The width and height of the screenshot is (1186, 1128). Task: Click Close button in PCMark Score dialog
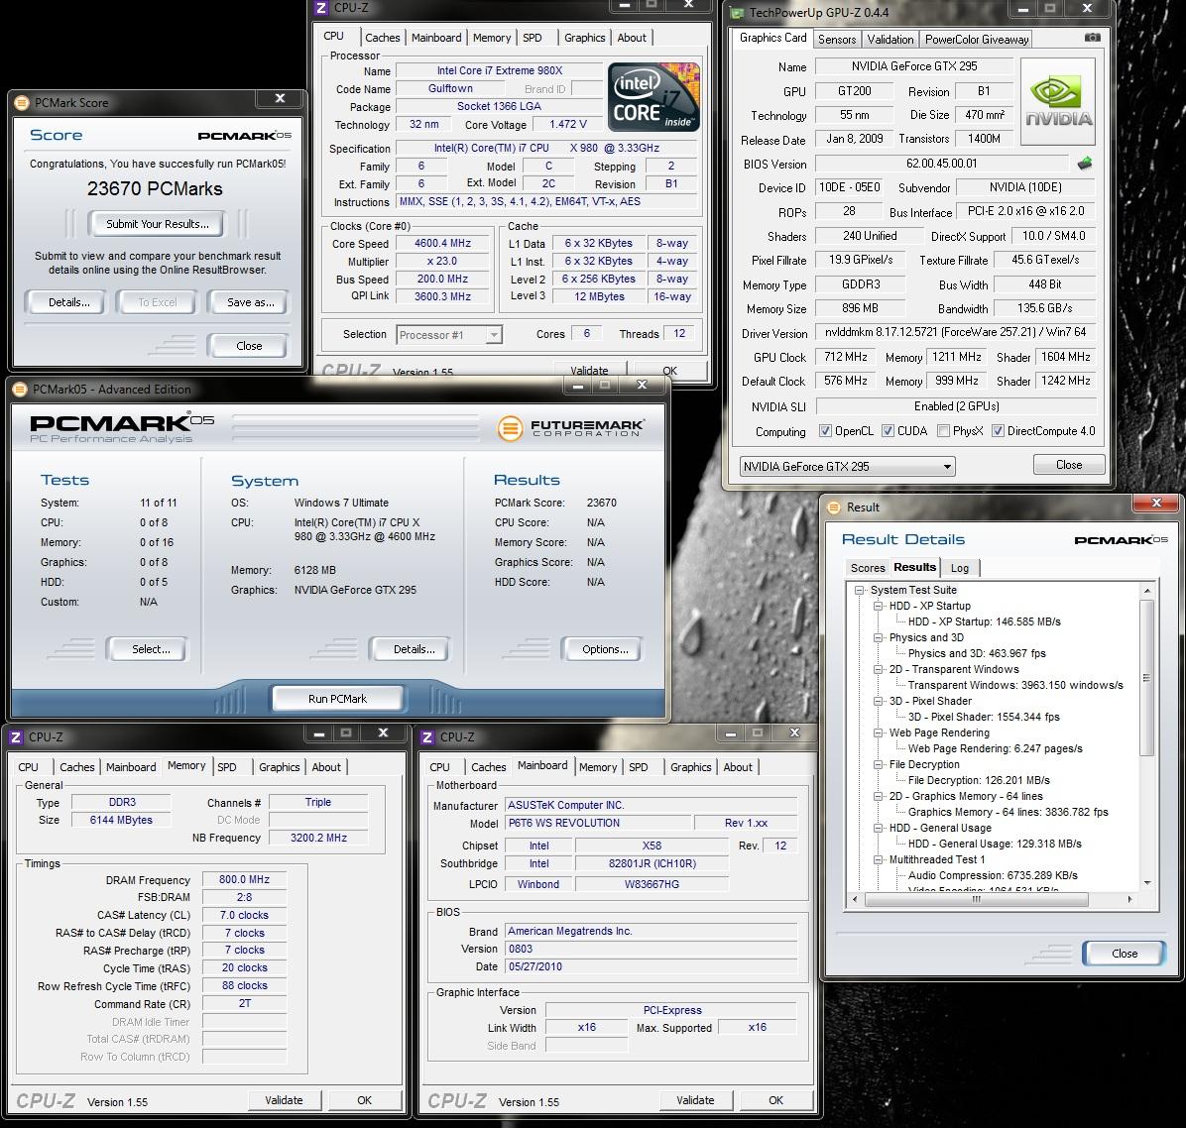pos(249,346)
